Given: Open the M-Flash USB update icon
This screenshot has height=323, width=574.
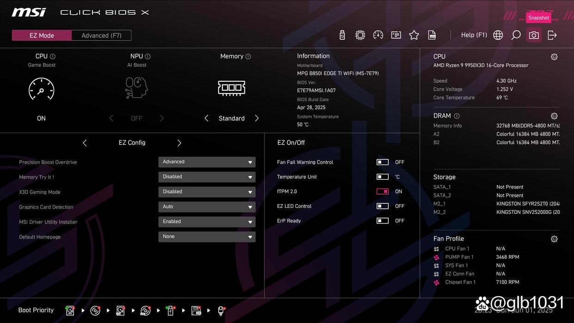Looking at the screenshot, I should (x=342, y=35).
